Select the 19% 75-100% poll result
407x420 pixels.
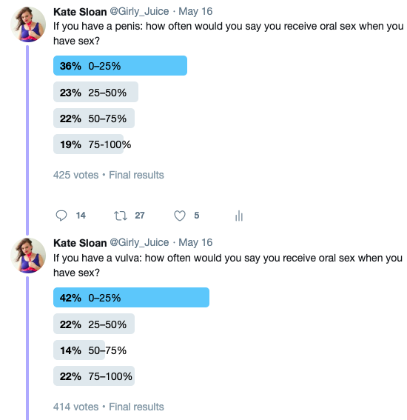pos(92,144)
